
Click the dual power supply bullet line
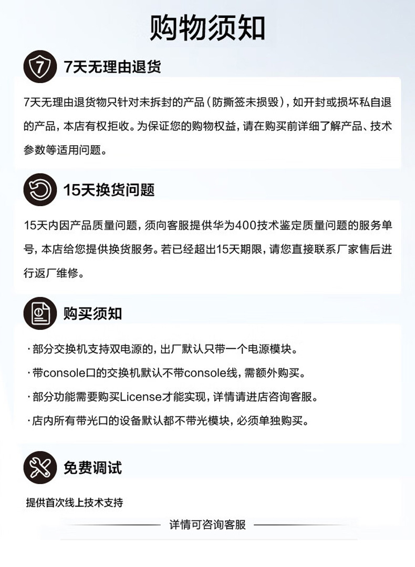tap(163, 349)
